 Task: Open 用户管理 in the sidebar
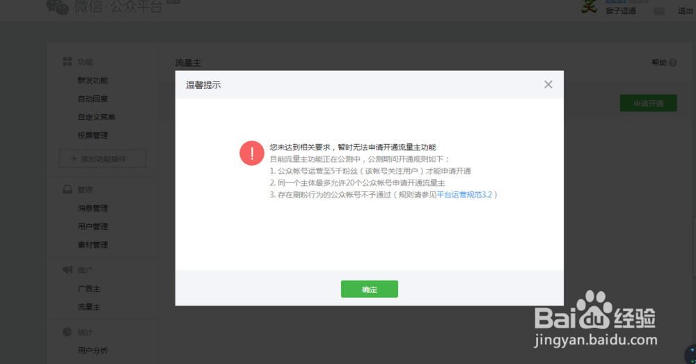pyautogui.click(x=93, y=226)
